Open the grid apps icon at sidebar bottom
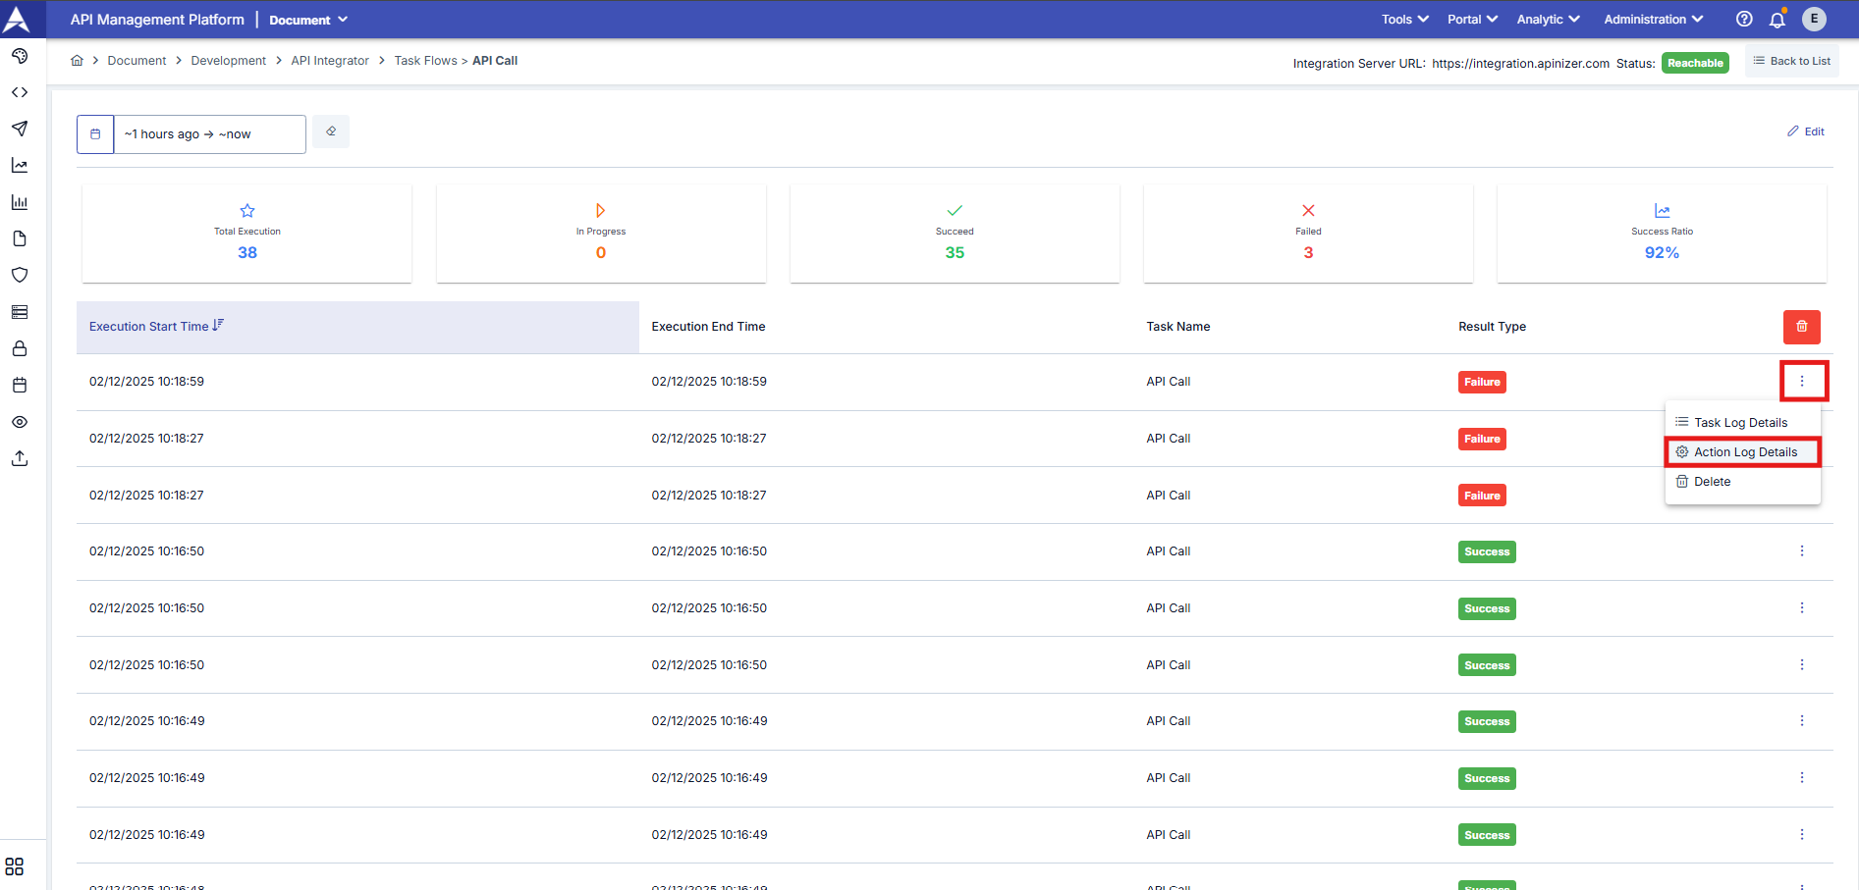Viewport: 1859px width, 890px height. pos(15,866)
